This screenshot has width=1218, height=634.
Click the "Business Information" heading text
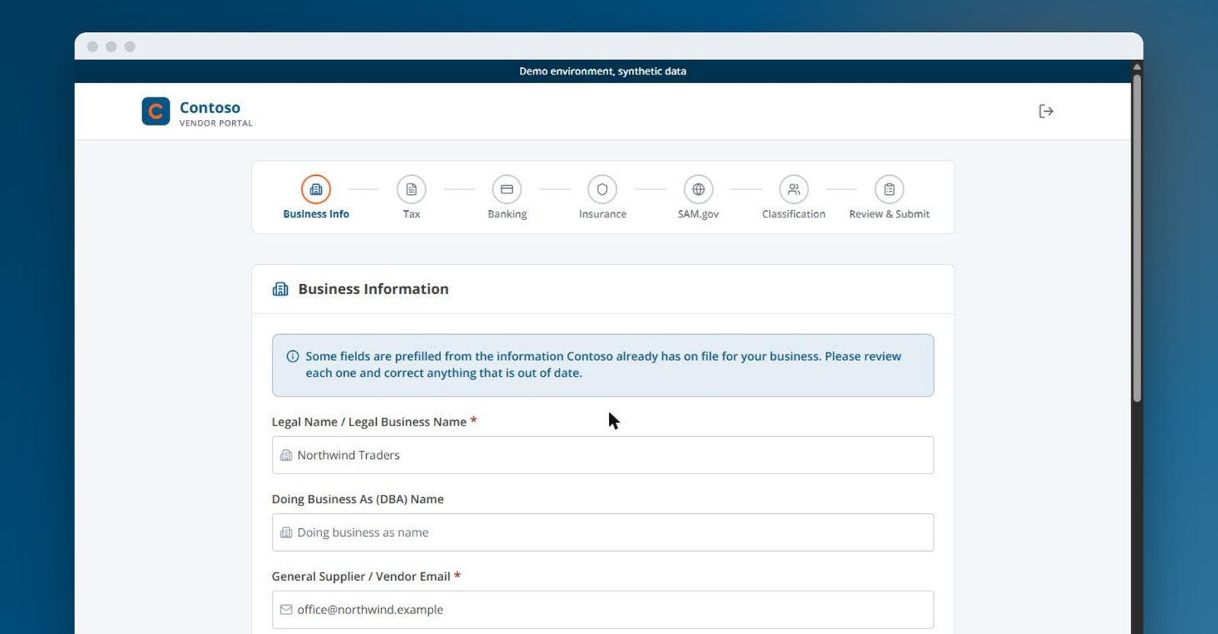373,289
